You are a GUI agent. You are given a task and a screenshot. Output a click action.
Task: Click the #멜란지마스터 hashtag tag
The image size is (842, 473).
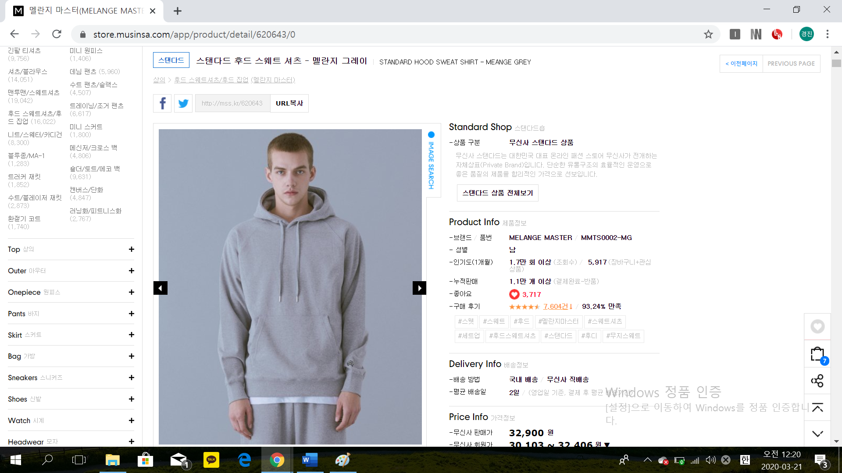pyautogui.click(x=558, y=321)
